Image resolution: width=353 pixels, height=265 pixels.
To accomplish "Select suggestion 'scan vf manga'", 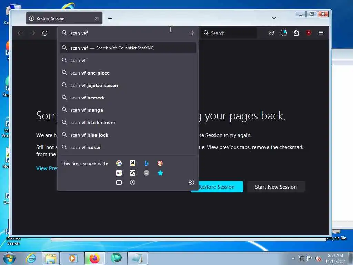I will [x=128, y=110].
